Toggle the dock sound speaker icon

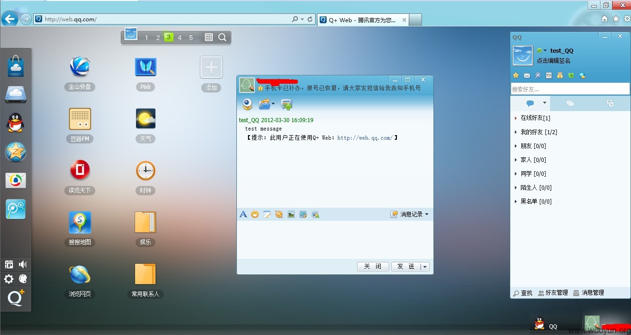(x=23, y=264)
